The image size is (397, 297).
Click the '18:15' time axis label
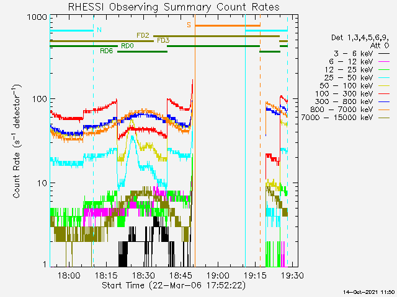[x=106, y=275]
